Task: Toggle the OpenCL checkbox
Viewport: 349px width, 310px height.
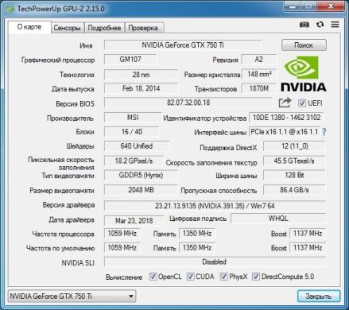Action: [x=153, y=277]
